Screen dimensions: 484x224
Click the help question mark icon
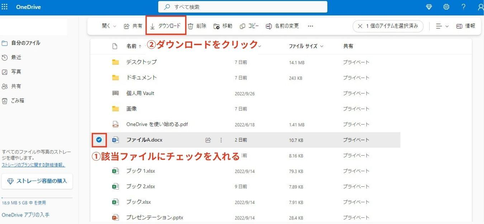(x=464, y=6)
